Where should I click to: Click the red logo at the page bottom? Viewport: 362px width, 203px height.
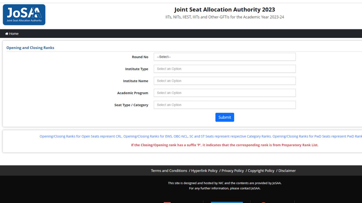click(167, 202)
